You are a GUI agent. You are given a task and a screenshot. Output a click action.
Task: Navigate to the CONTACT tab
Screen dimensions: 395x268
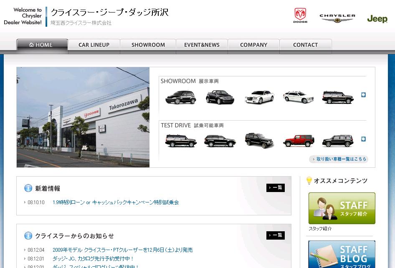305,45
